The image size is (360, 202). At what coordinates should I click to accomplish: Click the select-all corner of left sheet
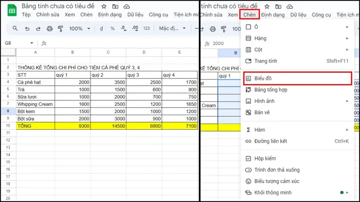tap(8, 52)
